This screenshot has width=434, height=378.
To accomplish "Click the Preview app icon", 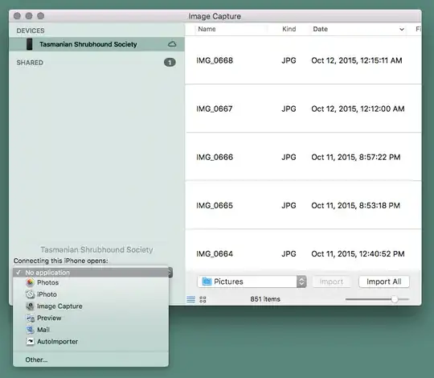I will pos(30,318).
